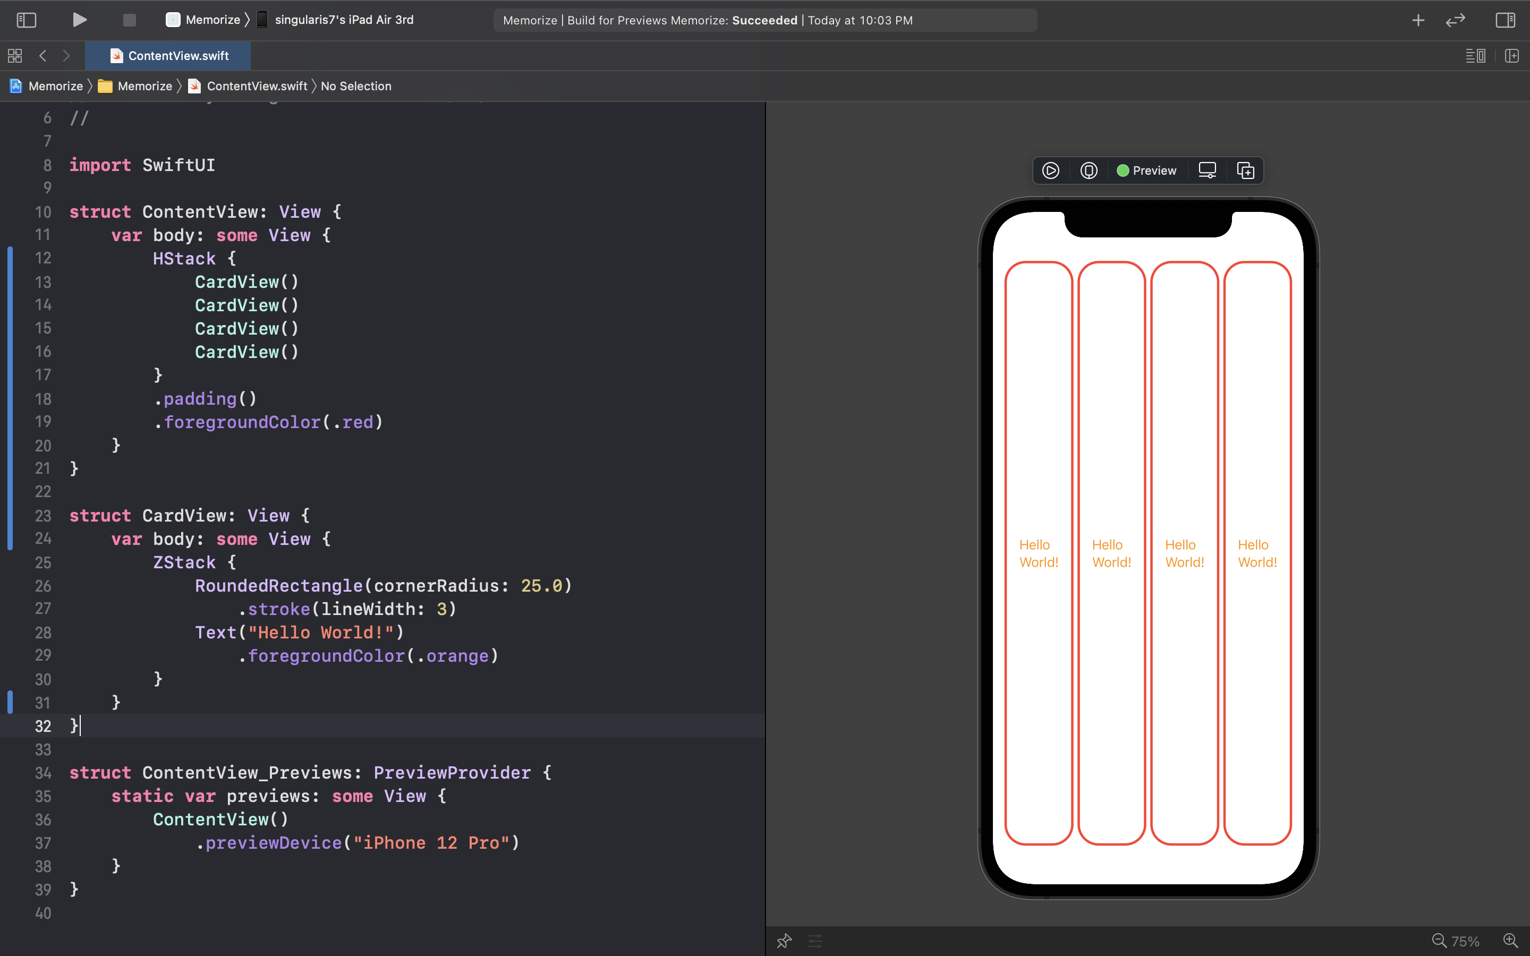Open the preview display settings monitor icon
1530x956 pixels.
1208,170
